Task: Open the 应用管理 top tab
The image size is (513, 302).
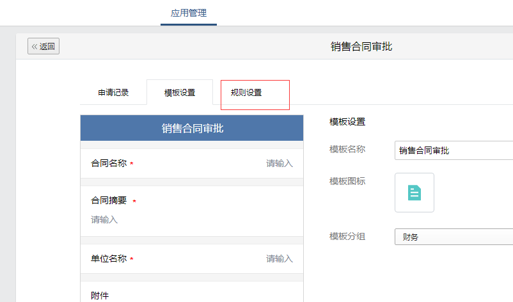Action: pos(189,13)
